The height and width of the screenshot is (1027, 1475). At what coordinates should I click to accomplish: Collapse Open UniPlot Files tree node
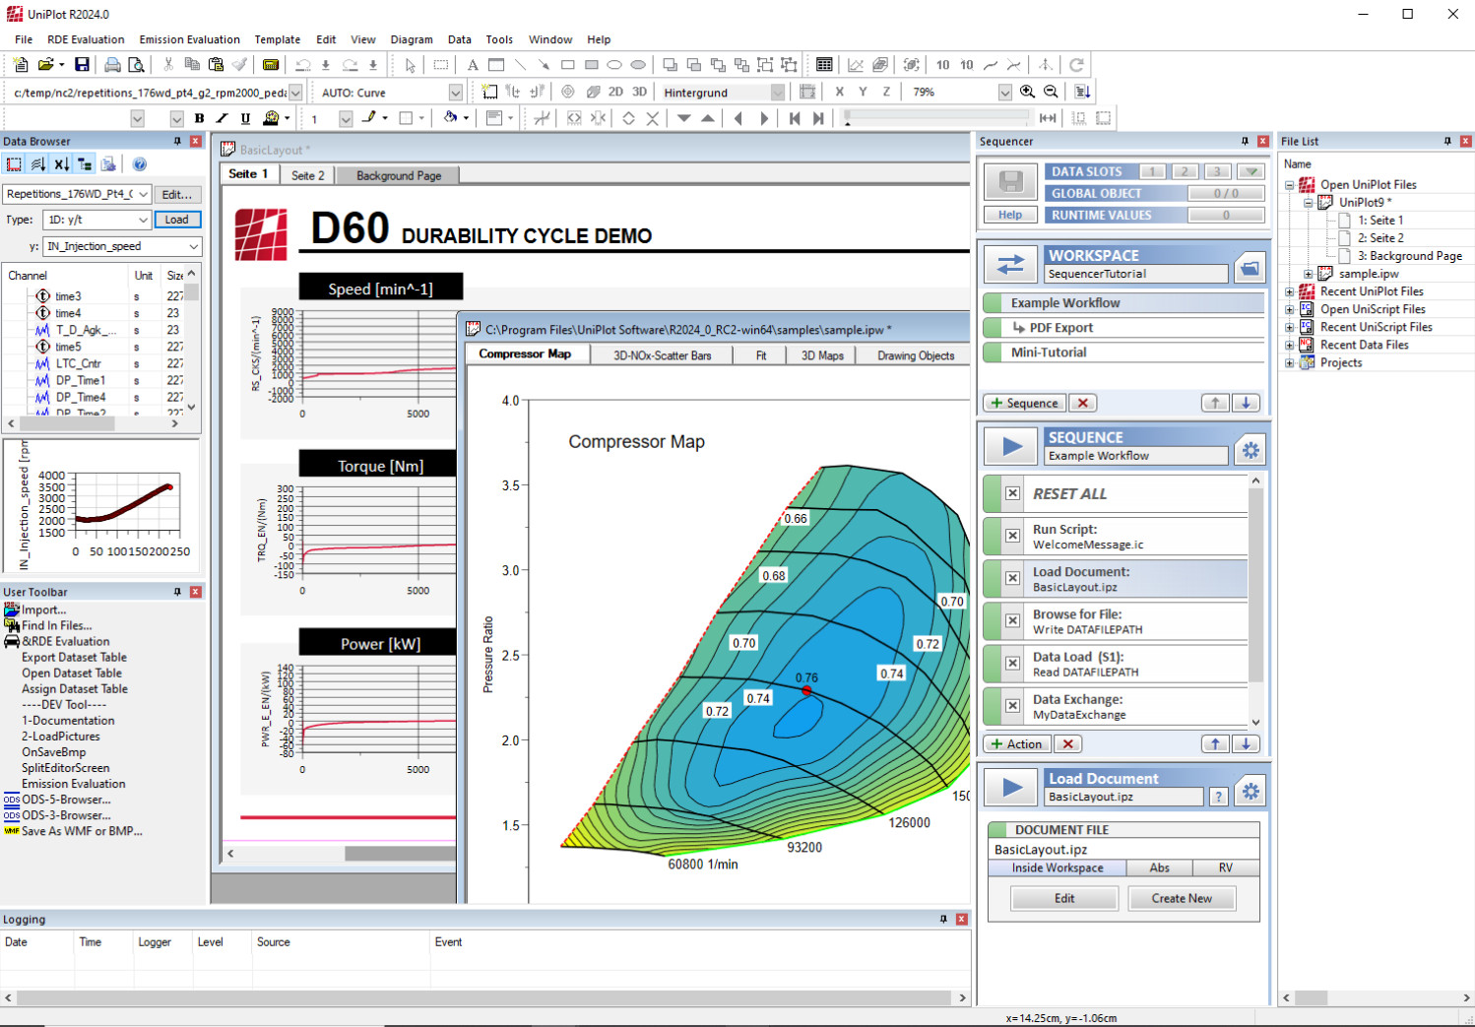[1290, 184]
